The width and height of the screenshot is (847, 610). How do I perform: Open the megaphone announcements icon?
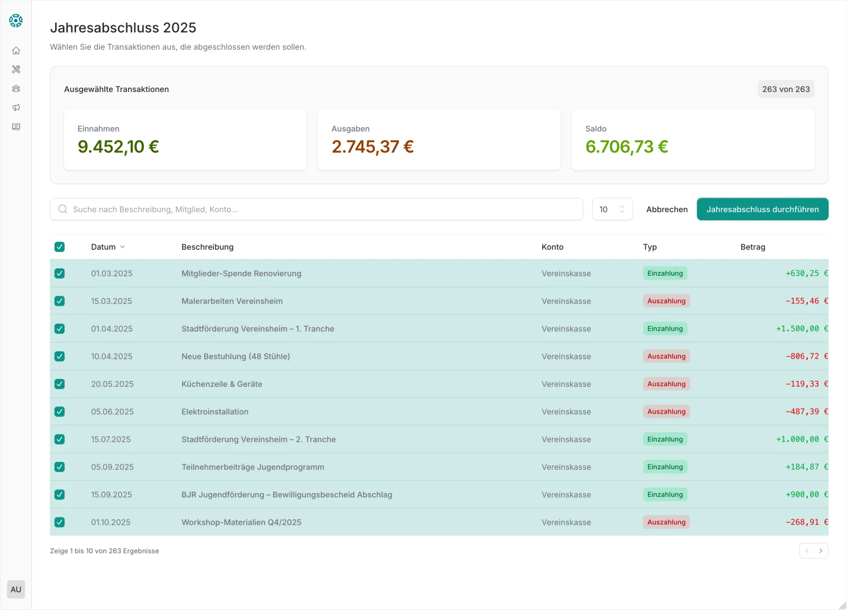click(16, 108)
